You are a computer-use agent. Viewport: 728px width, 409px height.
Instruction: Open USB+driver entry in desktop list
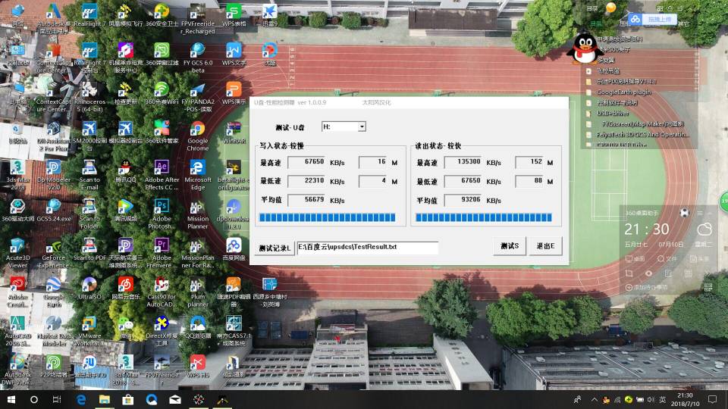click(613, 113)
